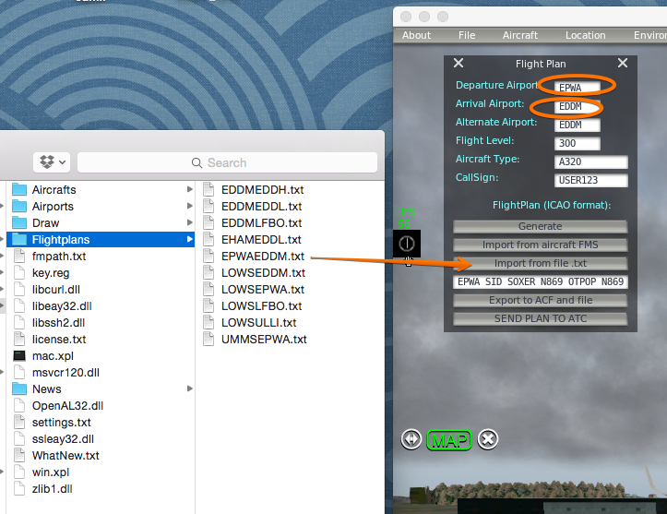This screenshot has height=514, width=667.
Task: Click the round X icon beside MAP
Action: pyautogui.click(x=489, y=440)
